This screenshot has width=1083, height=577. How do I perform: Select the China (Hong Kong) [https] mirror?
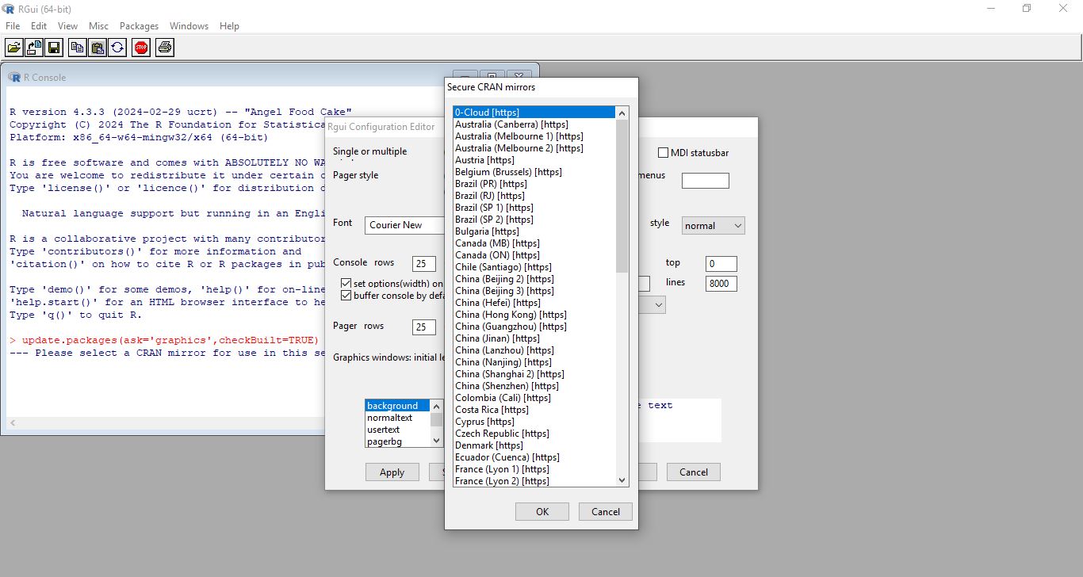[534, 315]
